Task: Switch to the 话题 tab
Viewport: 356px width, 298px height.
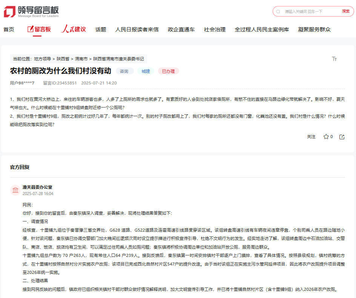Action: (101, 29)
